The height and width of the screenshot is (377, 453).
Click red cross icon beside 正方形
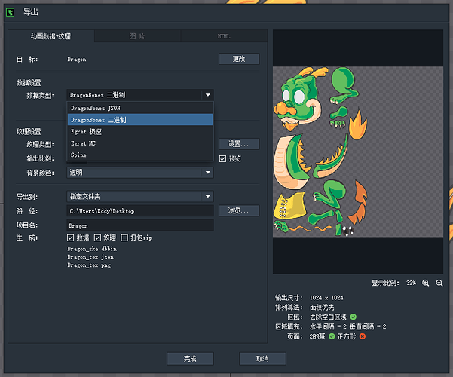363,336
